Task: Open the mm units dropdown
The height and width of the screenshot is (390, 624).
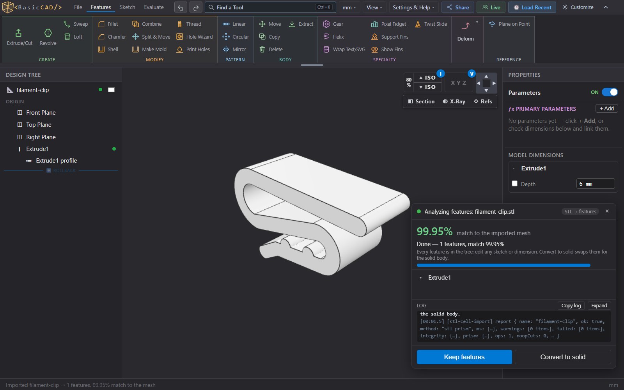Action: pos(349,7)
